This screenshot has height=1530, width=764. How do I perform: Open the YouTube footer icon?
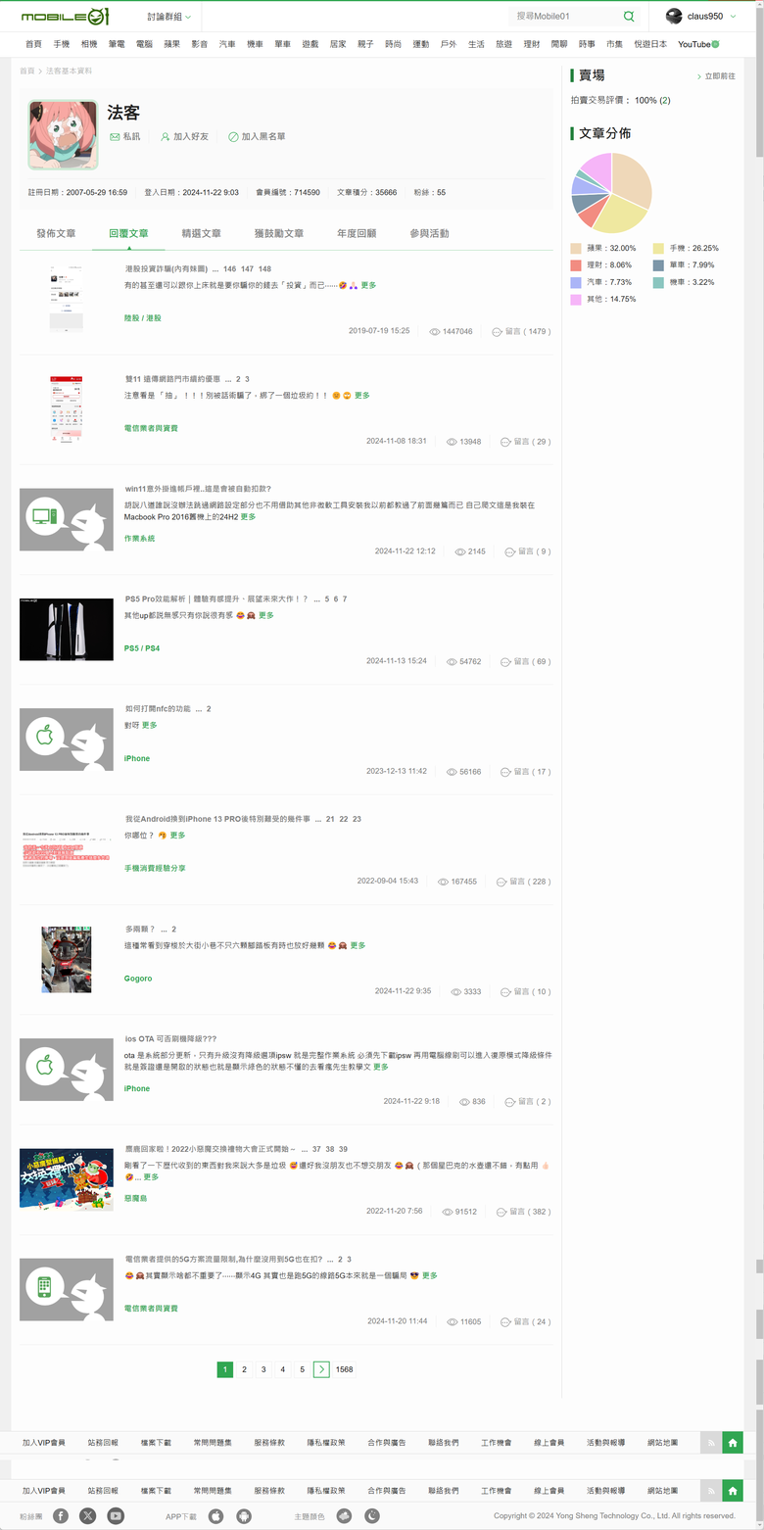(x=116, y=1515)
